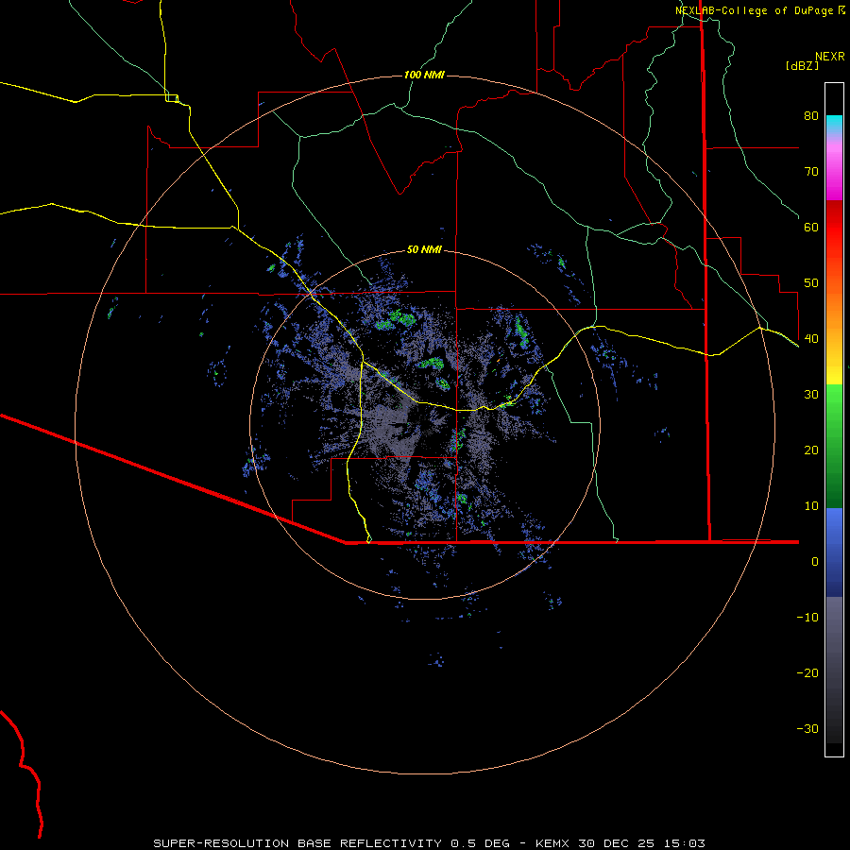Click the 20 value on reflectivity scale

[x=811, y=450]
